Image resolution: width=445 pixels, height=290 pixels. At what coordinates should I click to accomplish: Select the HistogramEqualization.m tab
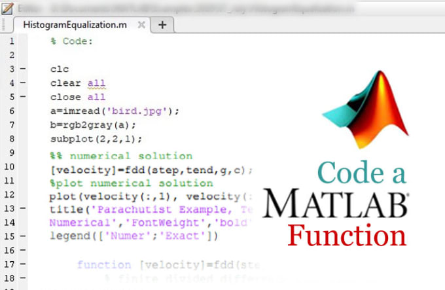click(75, 25)
